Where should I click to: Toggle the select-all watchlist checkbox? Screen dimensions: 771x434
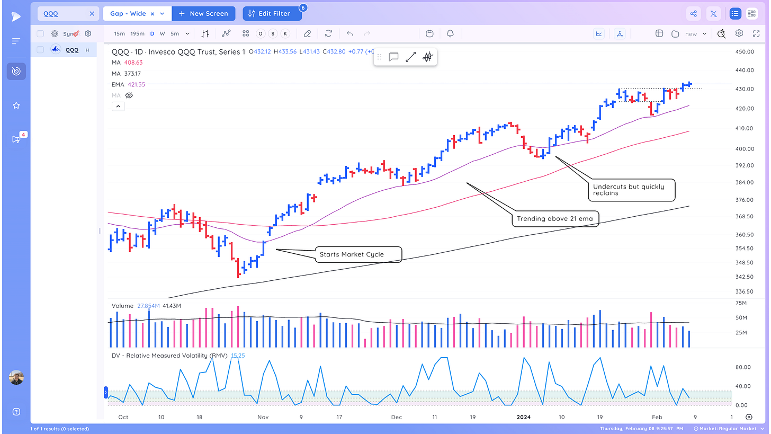pyautogui.click(x=40, y=33)
